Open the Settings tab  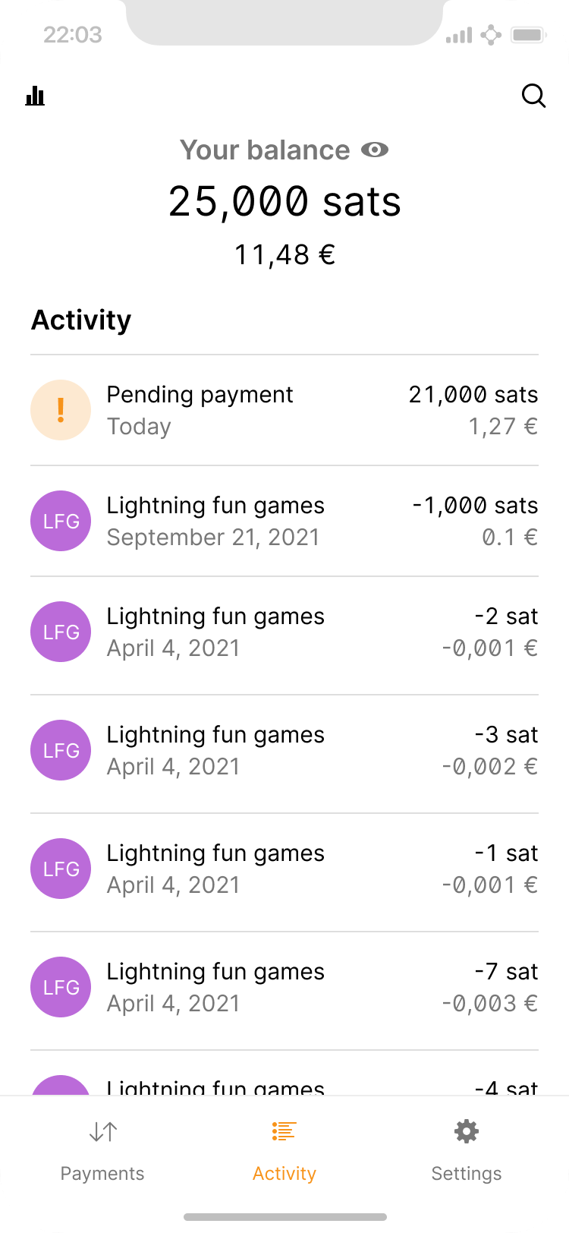pos(466,1152)
